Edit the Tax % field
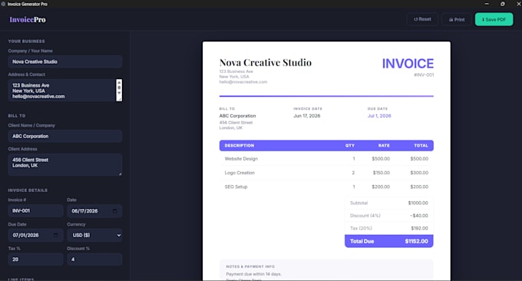Image resolution: width=522 pixels, height=281 pixels. coord(35,260)
